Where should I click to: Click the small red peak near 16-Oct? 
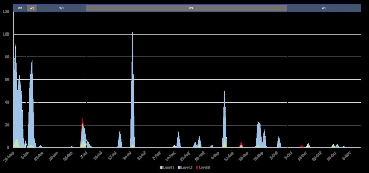[x=302, y=146]
